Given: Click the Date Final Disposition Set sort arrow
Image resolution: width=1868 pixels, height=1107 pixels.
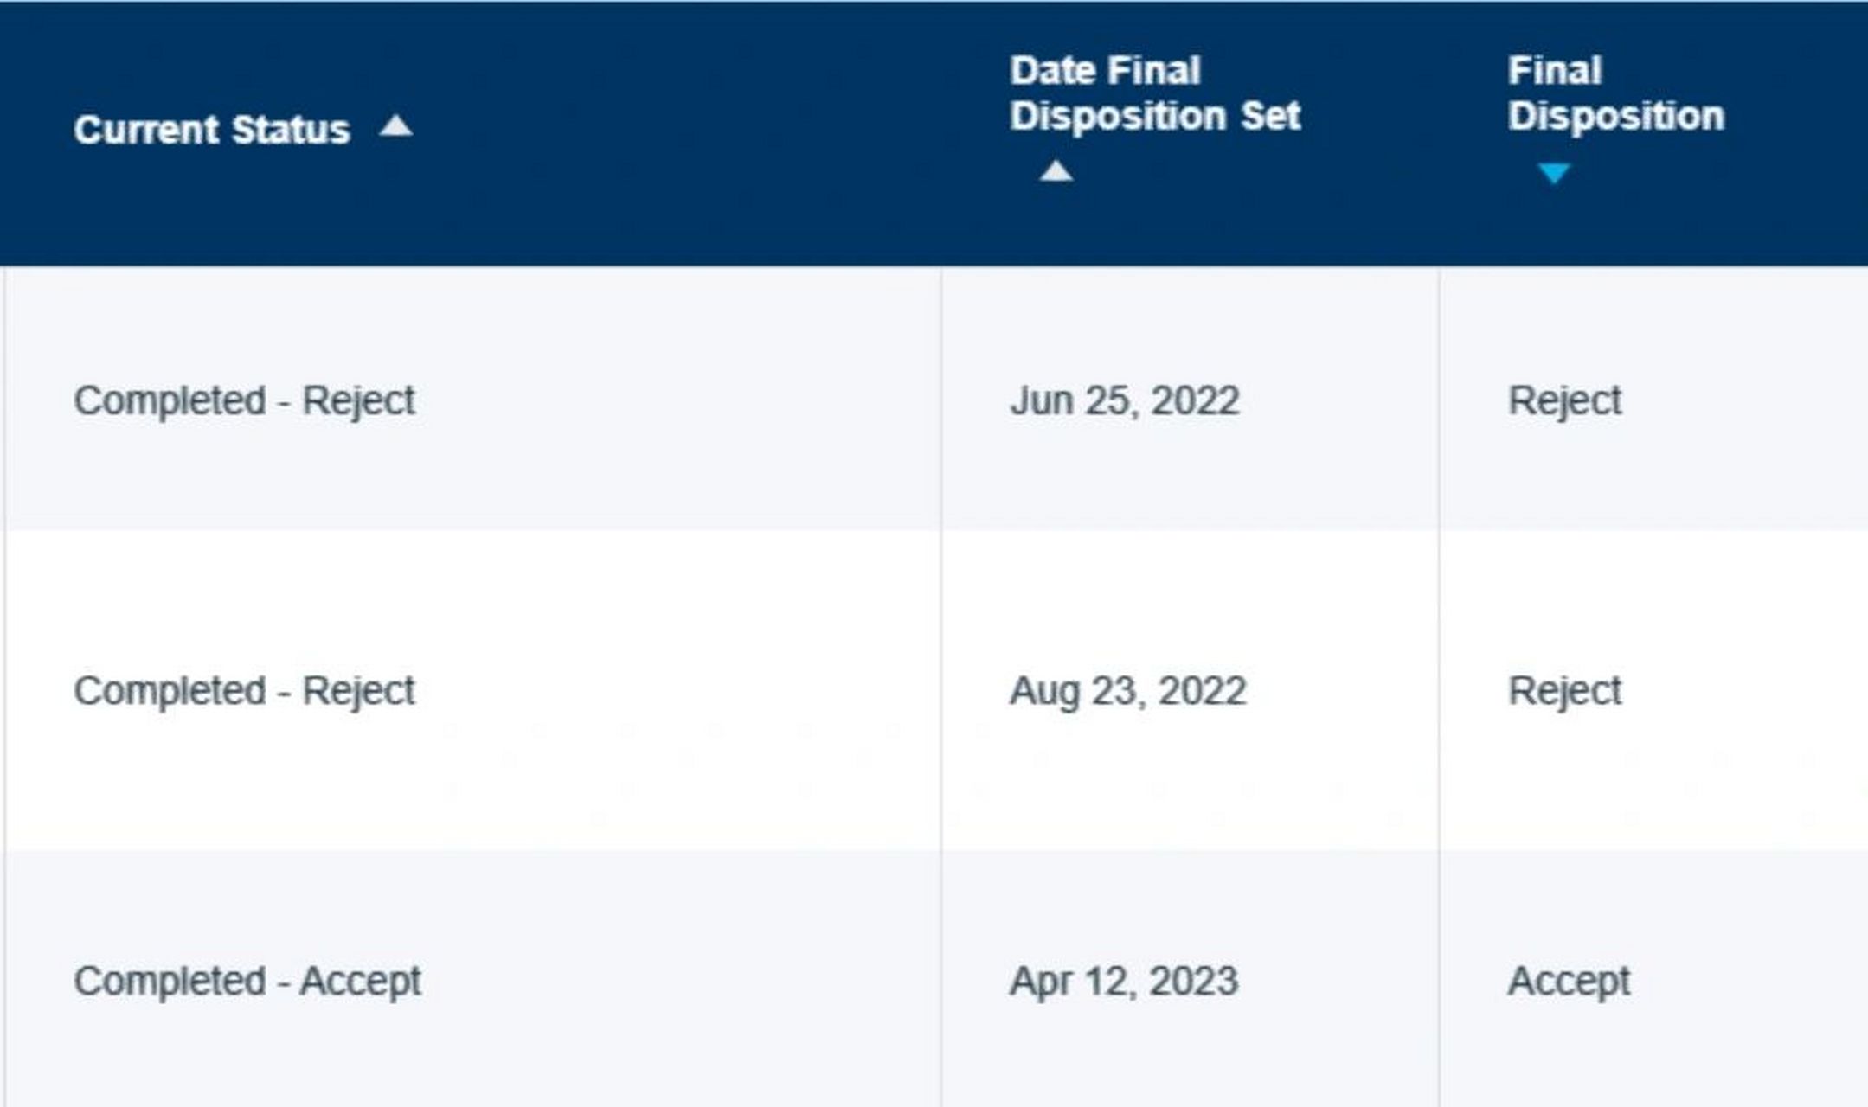Looking at the screenshot, I should (1056, 171).
